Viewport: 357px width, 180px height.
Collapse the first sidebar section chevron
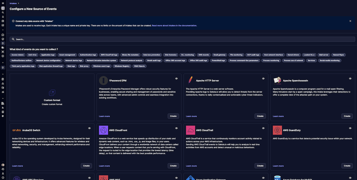[x=3, y=30]
